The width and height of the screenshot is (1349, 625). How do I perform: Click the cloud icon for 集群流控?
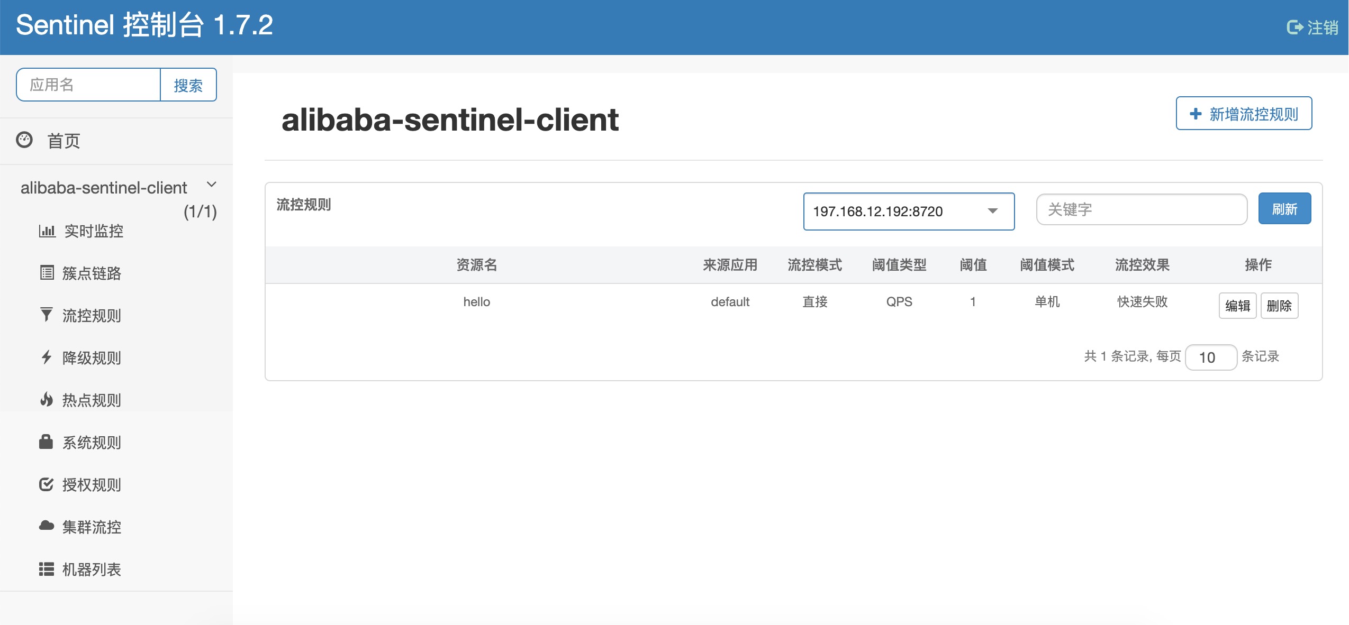click(x=47, y=526)
